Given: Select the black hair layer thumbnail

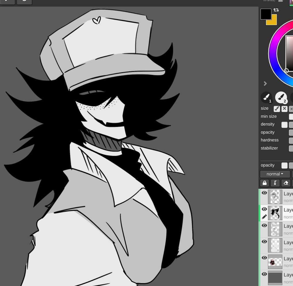Looking at the screenshot, I should 275,213.
